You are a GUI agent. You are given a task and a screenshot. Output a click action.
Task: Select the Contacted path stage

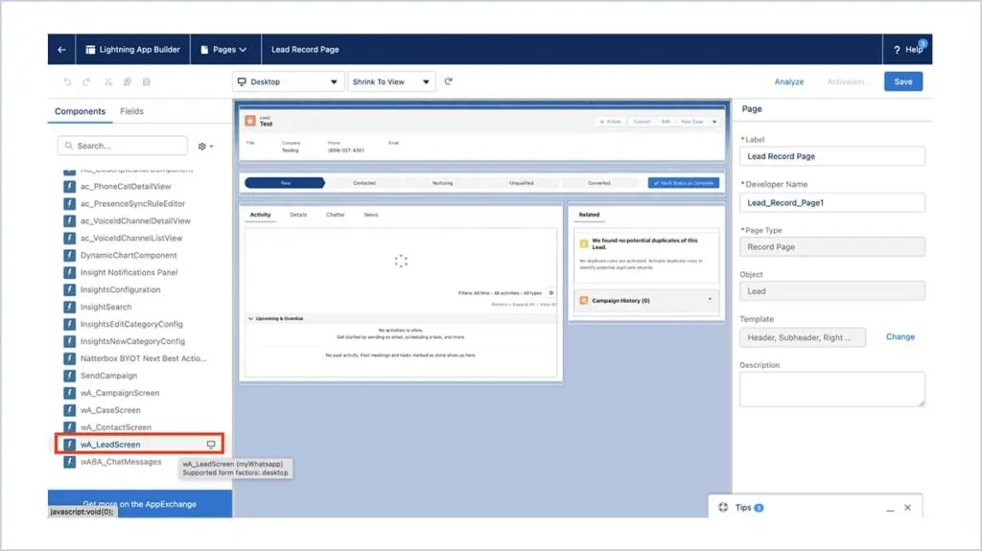coord(363,183)
